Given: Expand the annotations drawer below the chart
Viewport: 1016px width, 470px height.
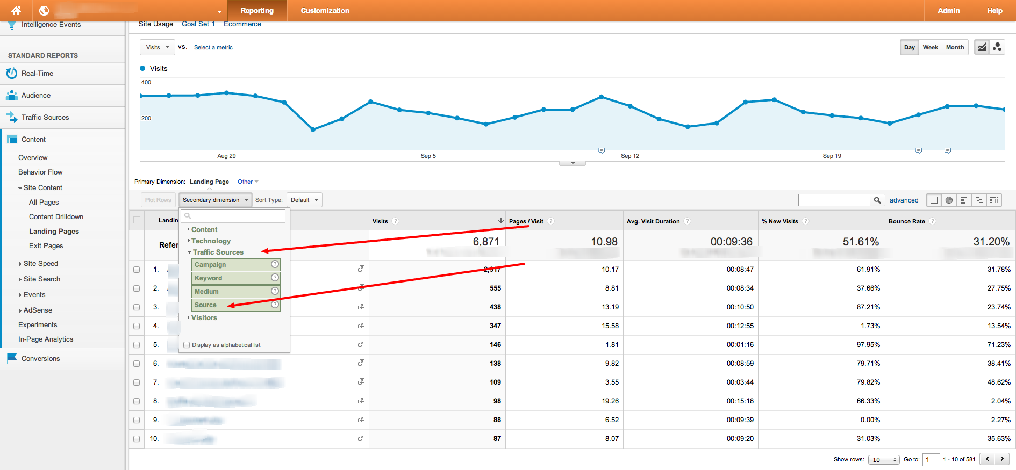Looking at the screenshot, I should click(x=573, y=163).
